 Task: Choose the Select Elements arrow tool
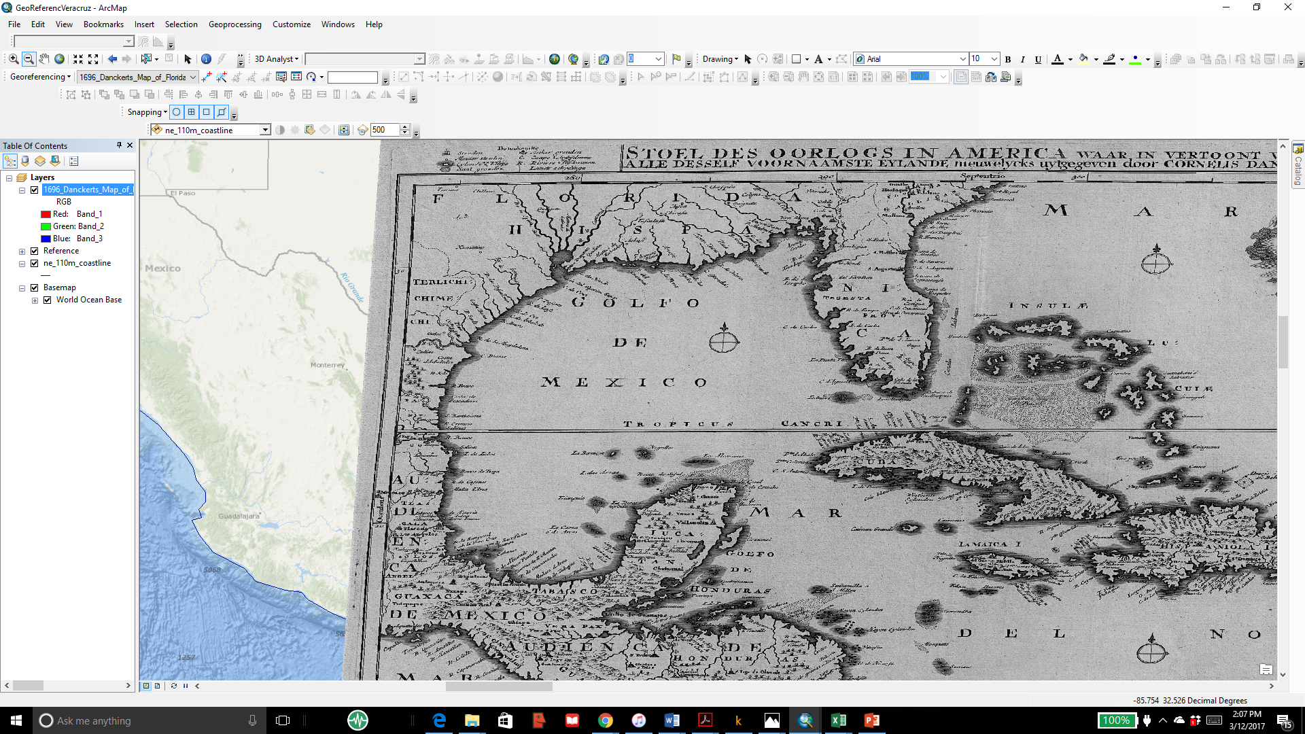pos(188,59)
